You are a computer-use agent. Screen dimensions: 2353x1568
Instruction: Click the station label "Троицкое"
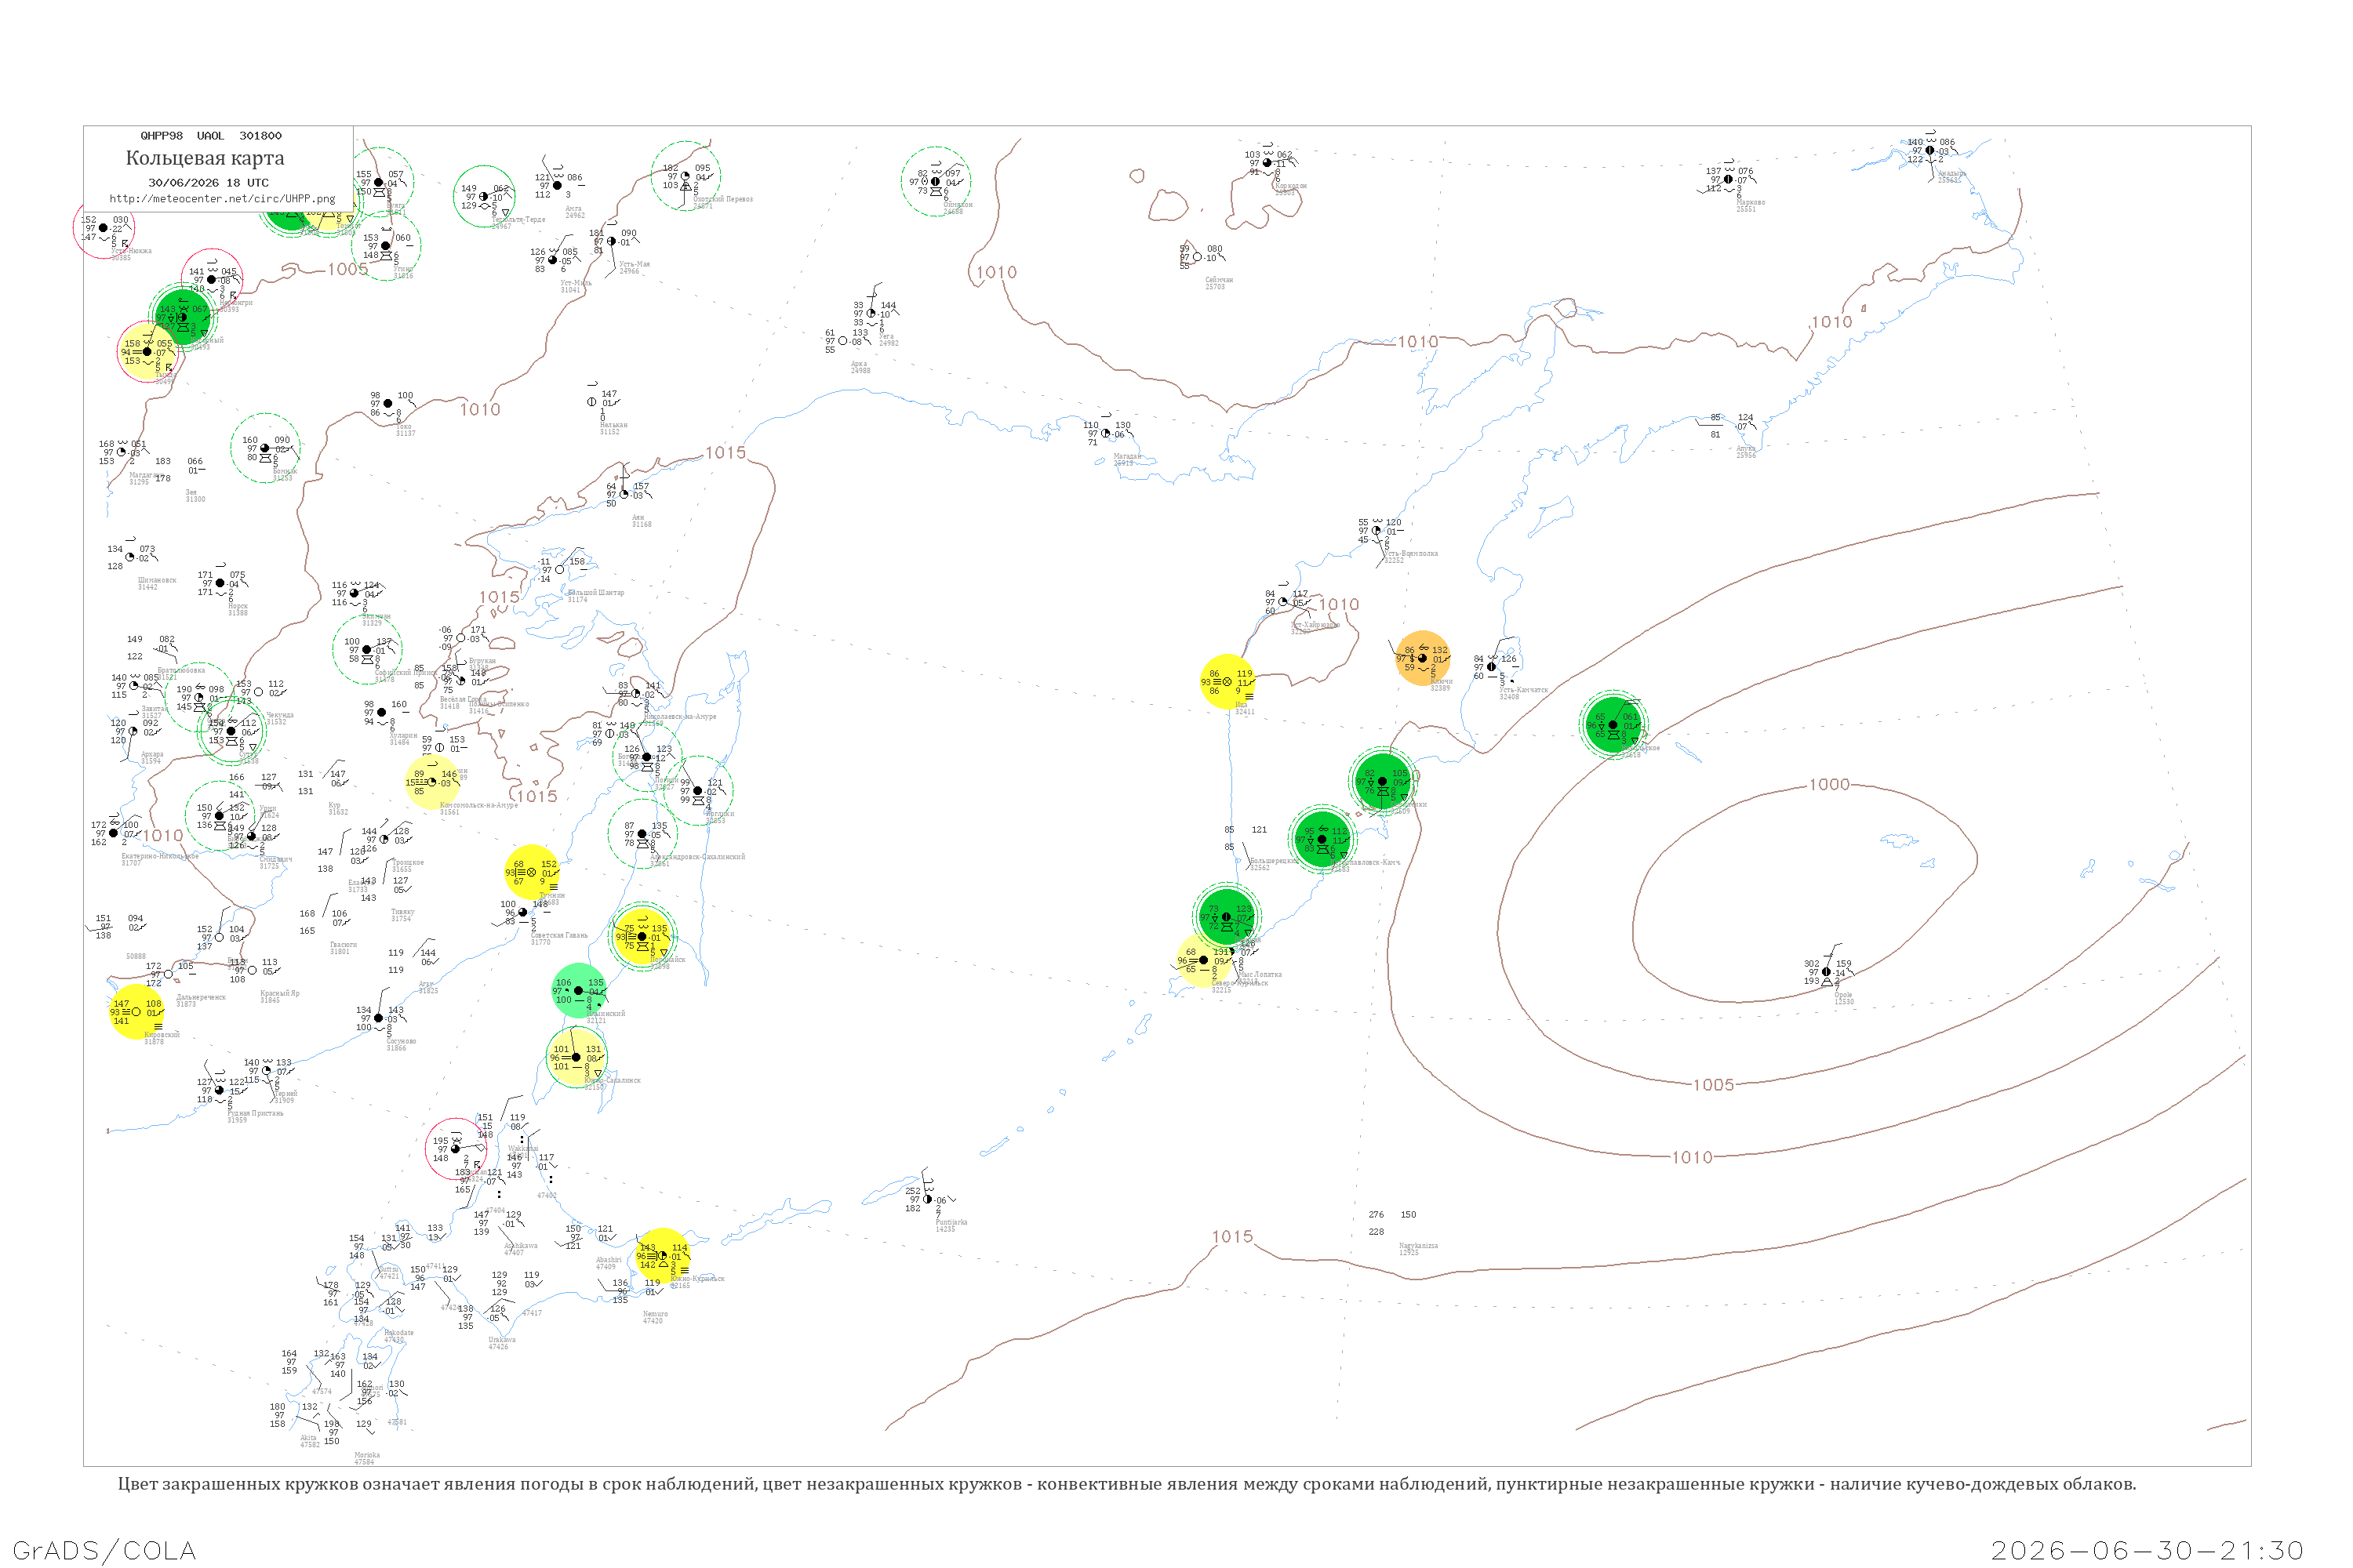click(407, 862)
